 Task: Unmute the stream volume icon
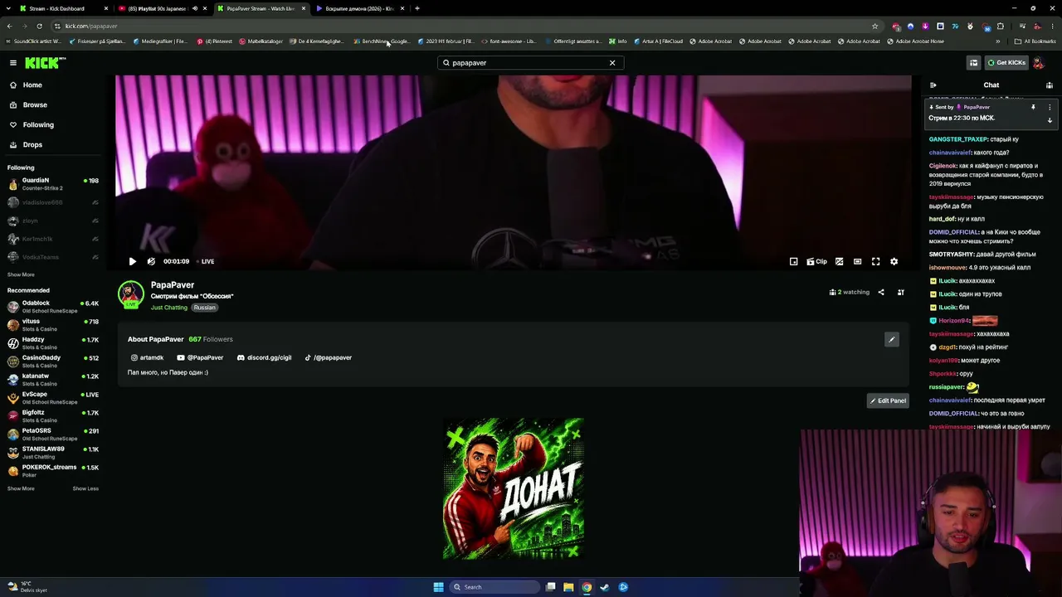151,261
